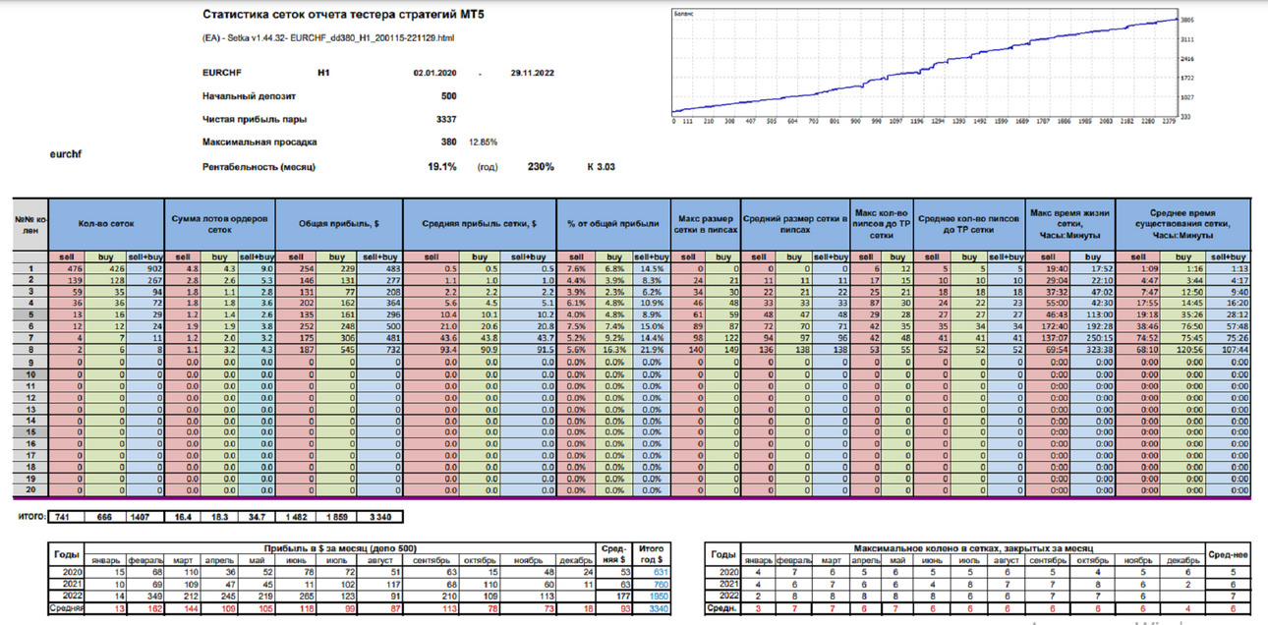This screenshot has height=625, width=1268.
Task: Click the '732' sell+buy profit cell
Action: (381, 351)
